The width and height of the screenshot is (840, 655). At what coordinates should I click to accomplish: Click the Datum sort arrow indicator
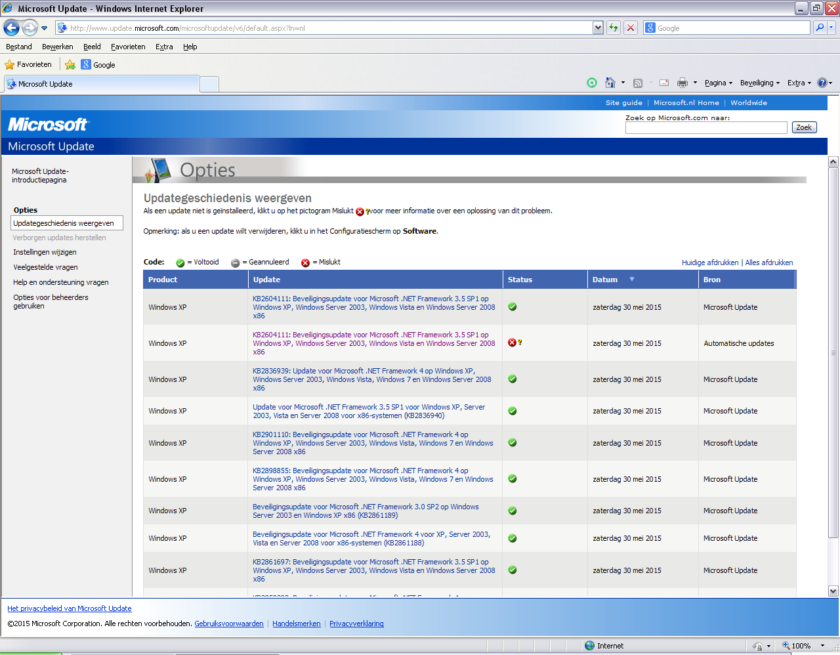click(632, 279)
